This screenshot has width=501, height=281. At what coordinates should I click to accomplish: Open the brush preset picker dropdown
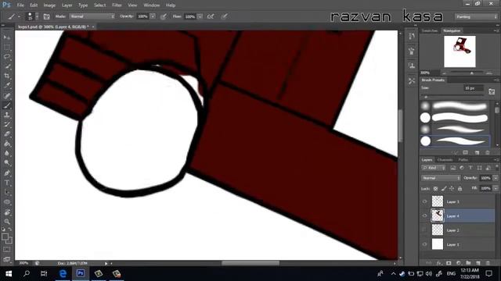[x=37, y=16]
